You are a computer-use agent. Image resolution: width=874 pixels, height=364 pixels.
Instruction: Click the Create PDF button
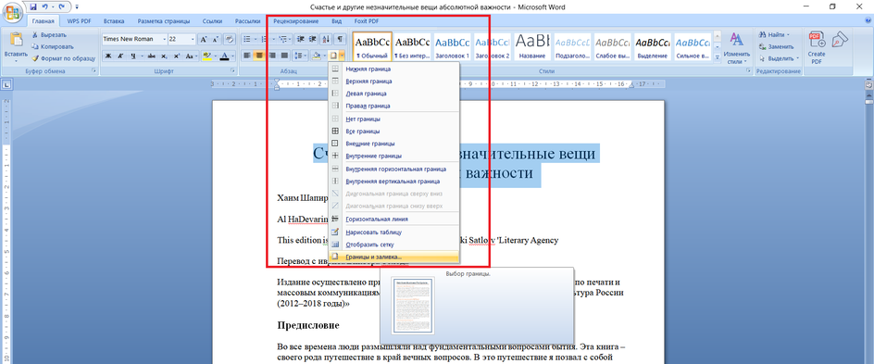coord(817,48)
